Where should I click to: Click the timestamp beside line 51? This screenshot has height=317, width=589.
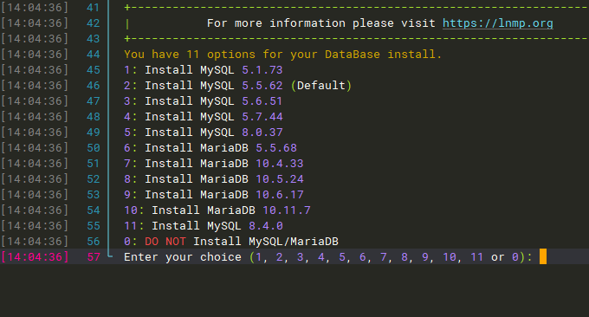click(35, 164)
